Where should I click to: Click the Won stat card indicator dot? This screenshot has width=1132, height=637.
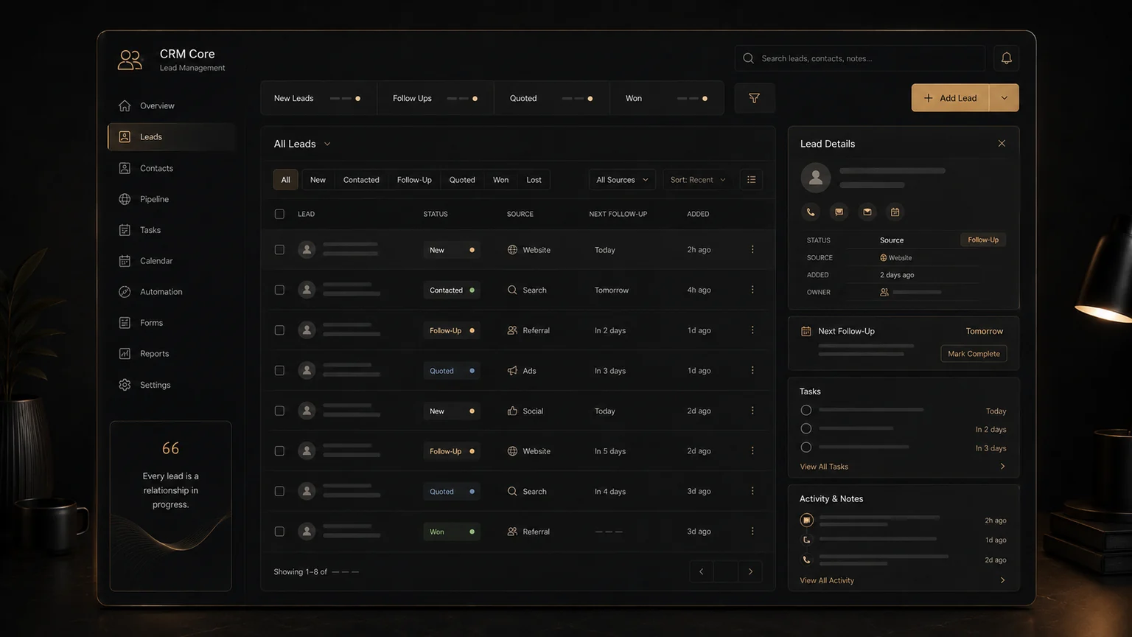click(x=705, y=98)
